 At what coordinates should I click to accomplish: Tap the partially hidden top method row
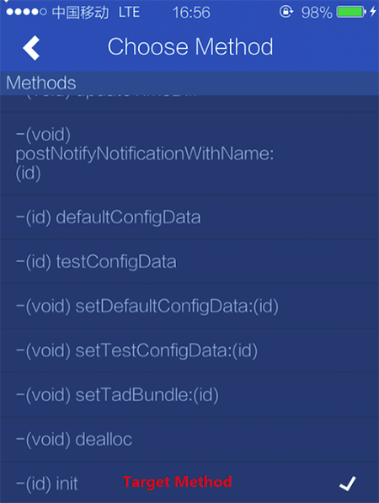pyautogui.click(x=189, y=104)
